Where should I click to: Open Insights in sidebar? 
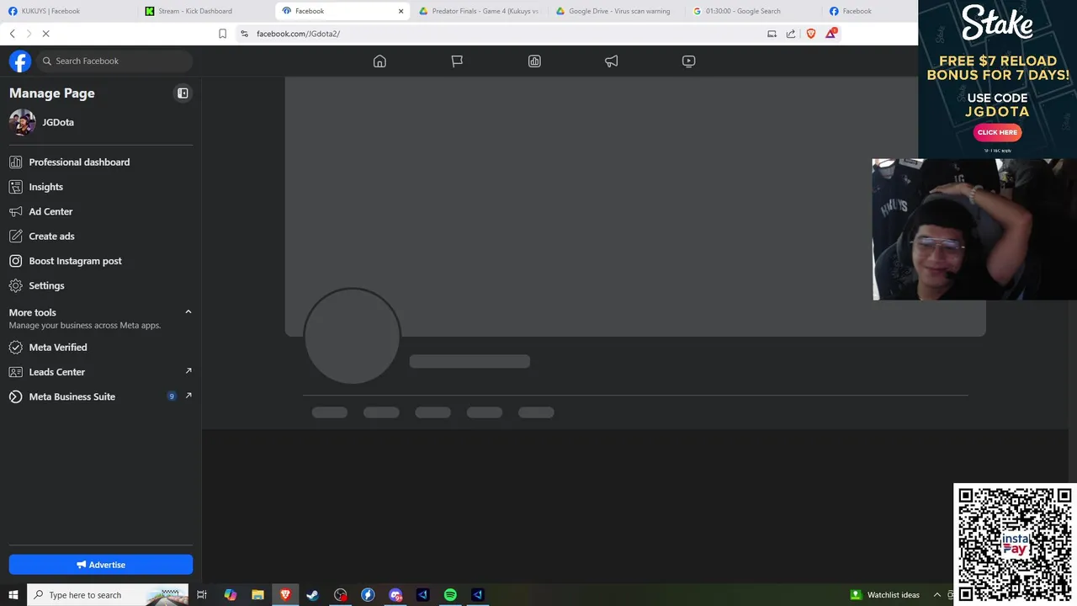click(x=101, y=187)
